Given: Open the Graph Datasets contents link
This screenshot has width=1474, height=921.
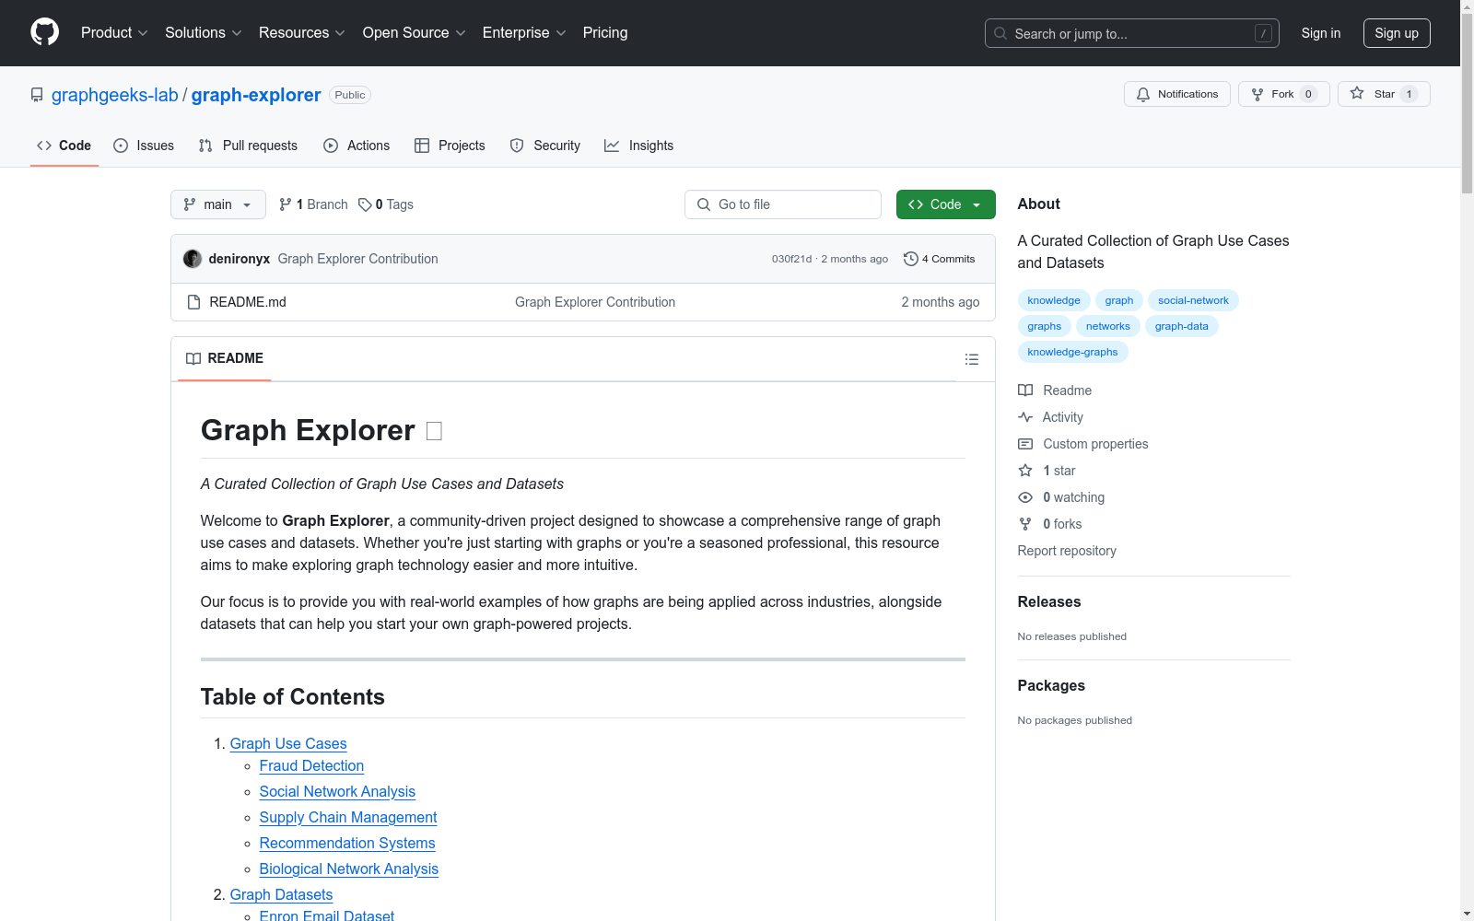Looking at the screenshot, I should [281, 895].
